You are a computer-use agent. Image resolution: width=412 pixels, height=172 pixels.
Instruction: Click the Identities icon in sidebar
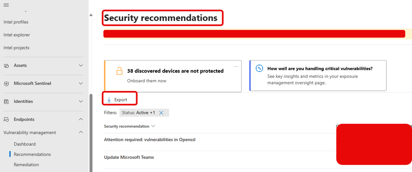[x=7, y=102]
